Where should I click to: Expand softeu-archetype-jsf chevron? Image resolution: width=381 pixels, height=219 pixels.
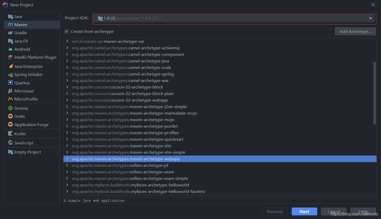click(67, 165)
